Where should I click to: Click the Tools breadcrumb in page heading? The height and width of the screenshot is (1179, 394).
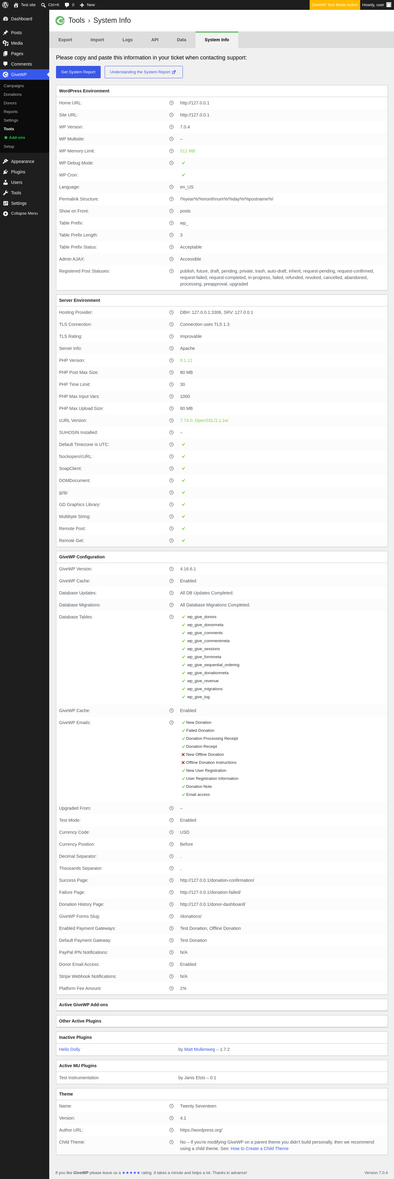click(76, 21)
